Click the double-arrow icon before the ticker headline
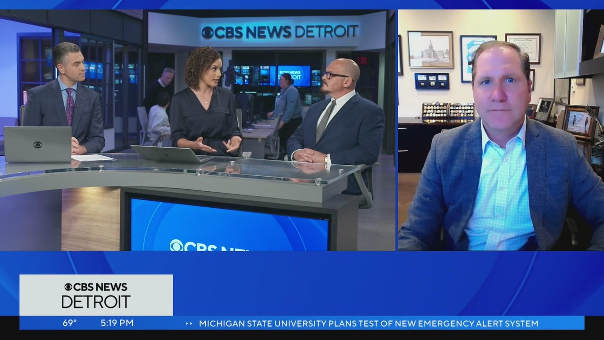 click(x=189, y=323)
